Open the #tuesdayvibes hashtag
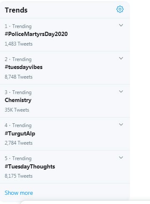Image resolution: width=150 pixels, height=204 pixels. click(24, 67)
